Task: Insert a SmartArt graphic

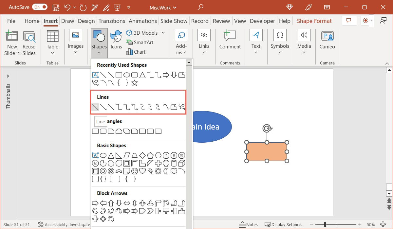Action: click(140, 42)
